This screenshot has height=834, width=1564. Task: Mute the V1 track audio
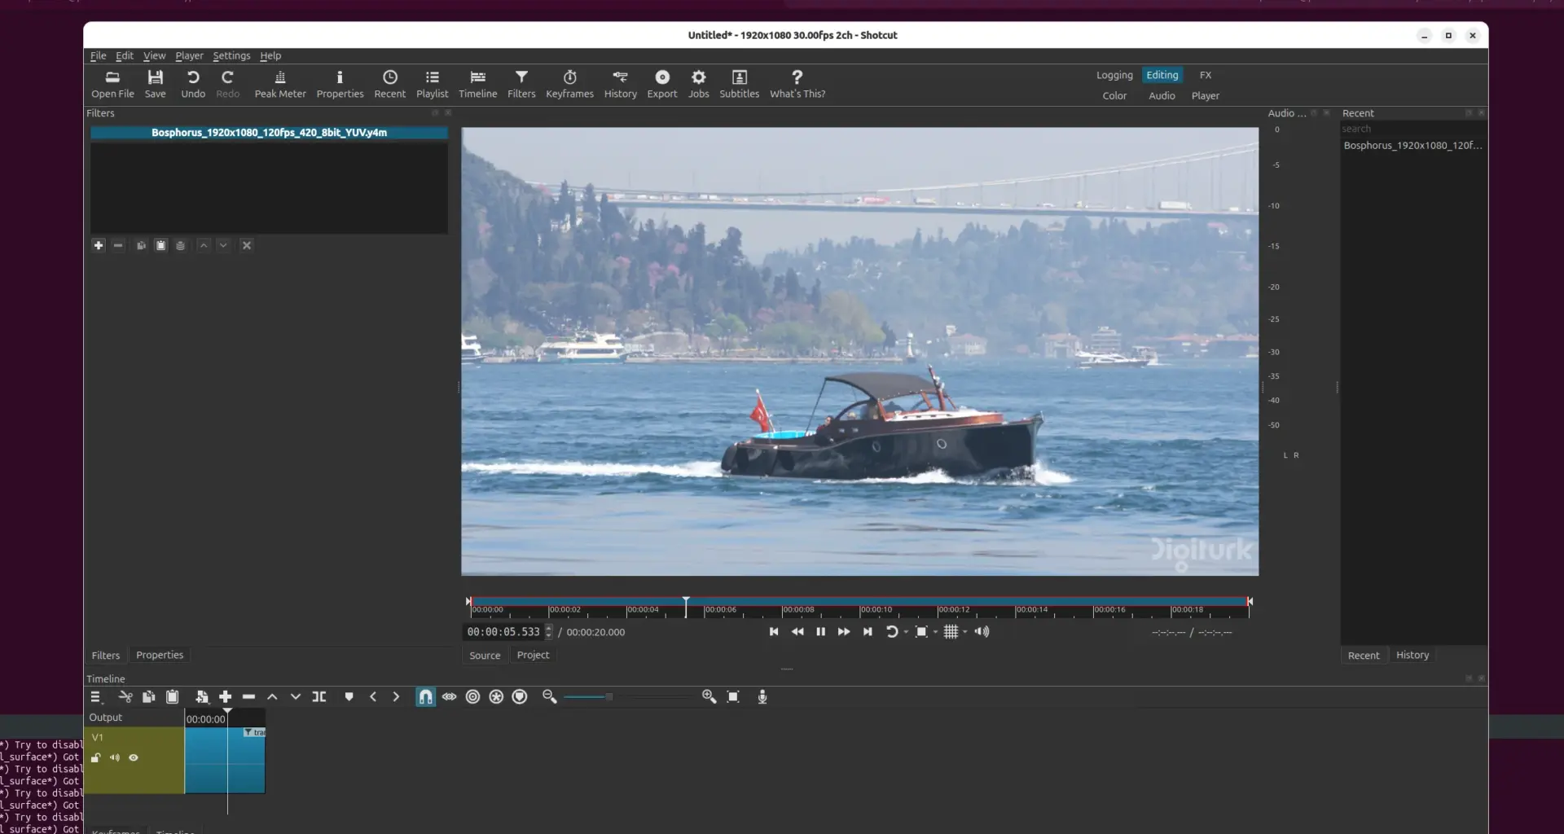point(115,757)
